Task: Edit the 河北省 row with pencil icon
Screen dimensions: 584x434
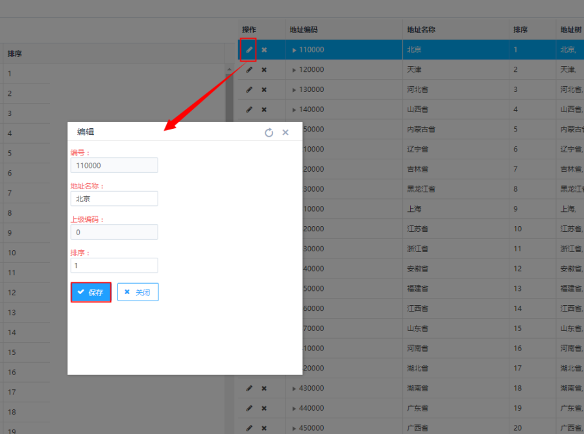Action: click(x=249, y=89)
